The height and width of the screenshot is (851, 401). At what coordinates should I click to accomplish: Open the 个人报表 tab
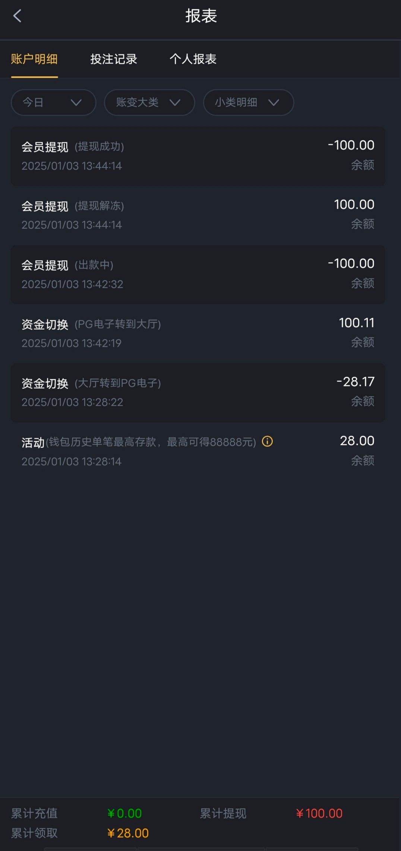pos(193,59)
